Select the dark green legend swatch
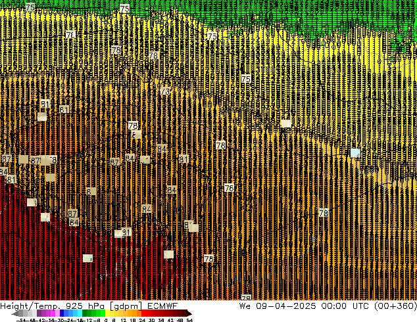Viewport: 417px width, 322px height. [85, 313]
